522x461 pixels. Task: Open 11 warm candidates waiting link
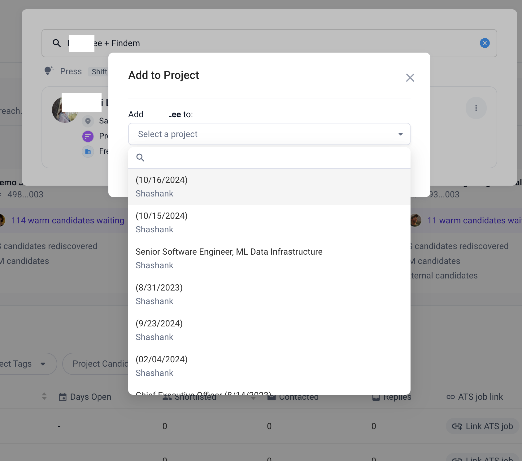(x=474, y=220)
